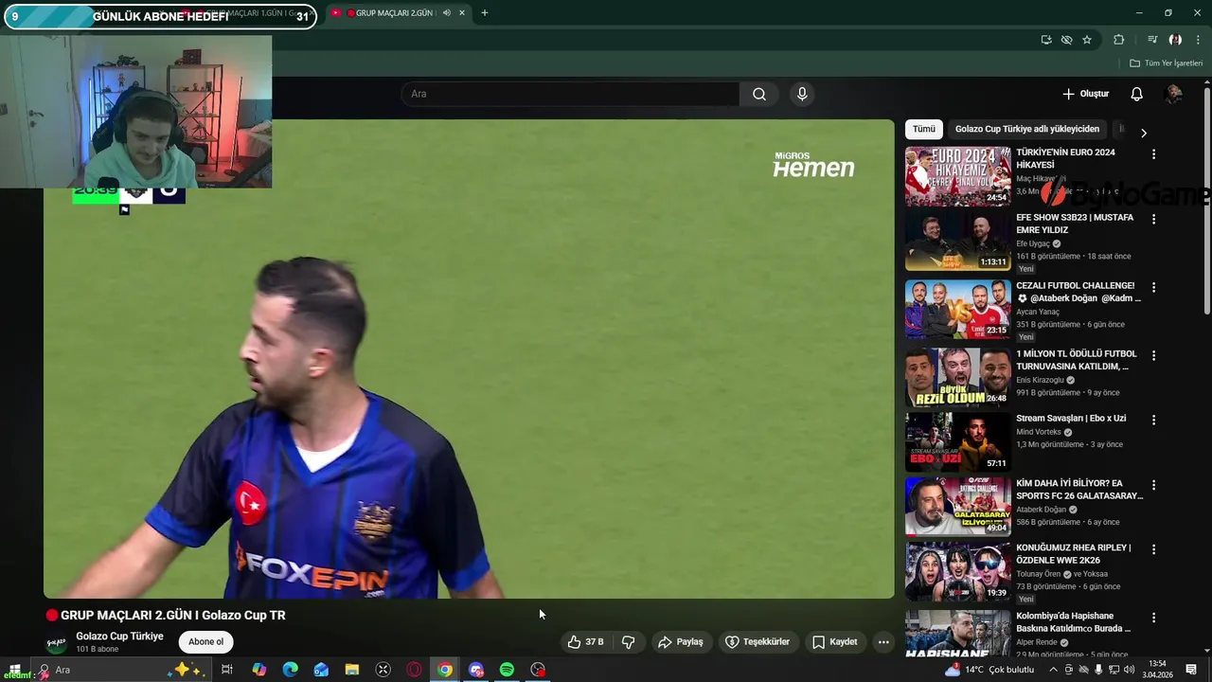Click the Golazo Cup Türkiye channel avatar

[57, 643]
